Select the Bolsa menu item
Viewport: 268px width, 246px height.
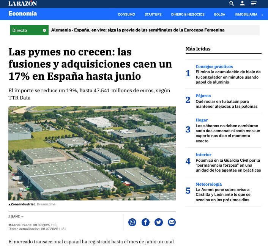(219, 14)
